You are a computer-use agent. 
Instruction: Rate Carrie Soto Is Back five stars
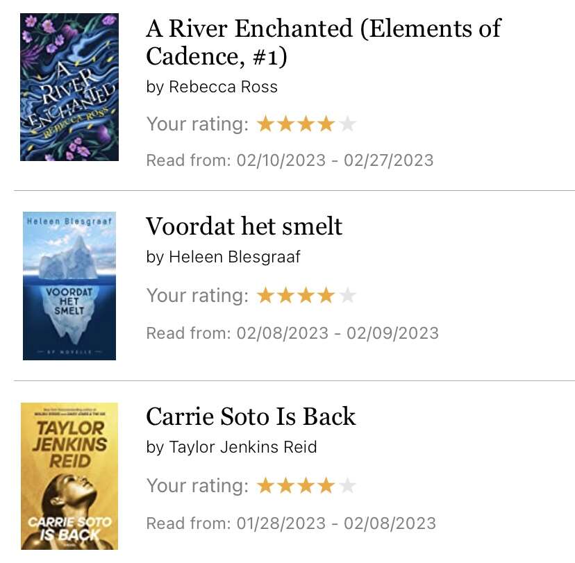347,486
